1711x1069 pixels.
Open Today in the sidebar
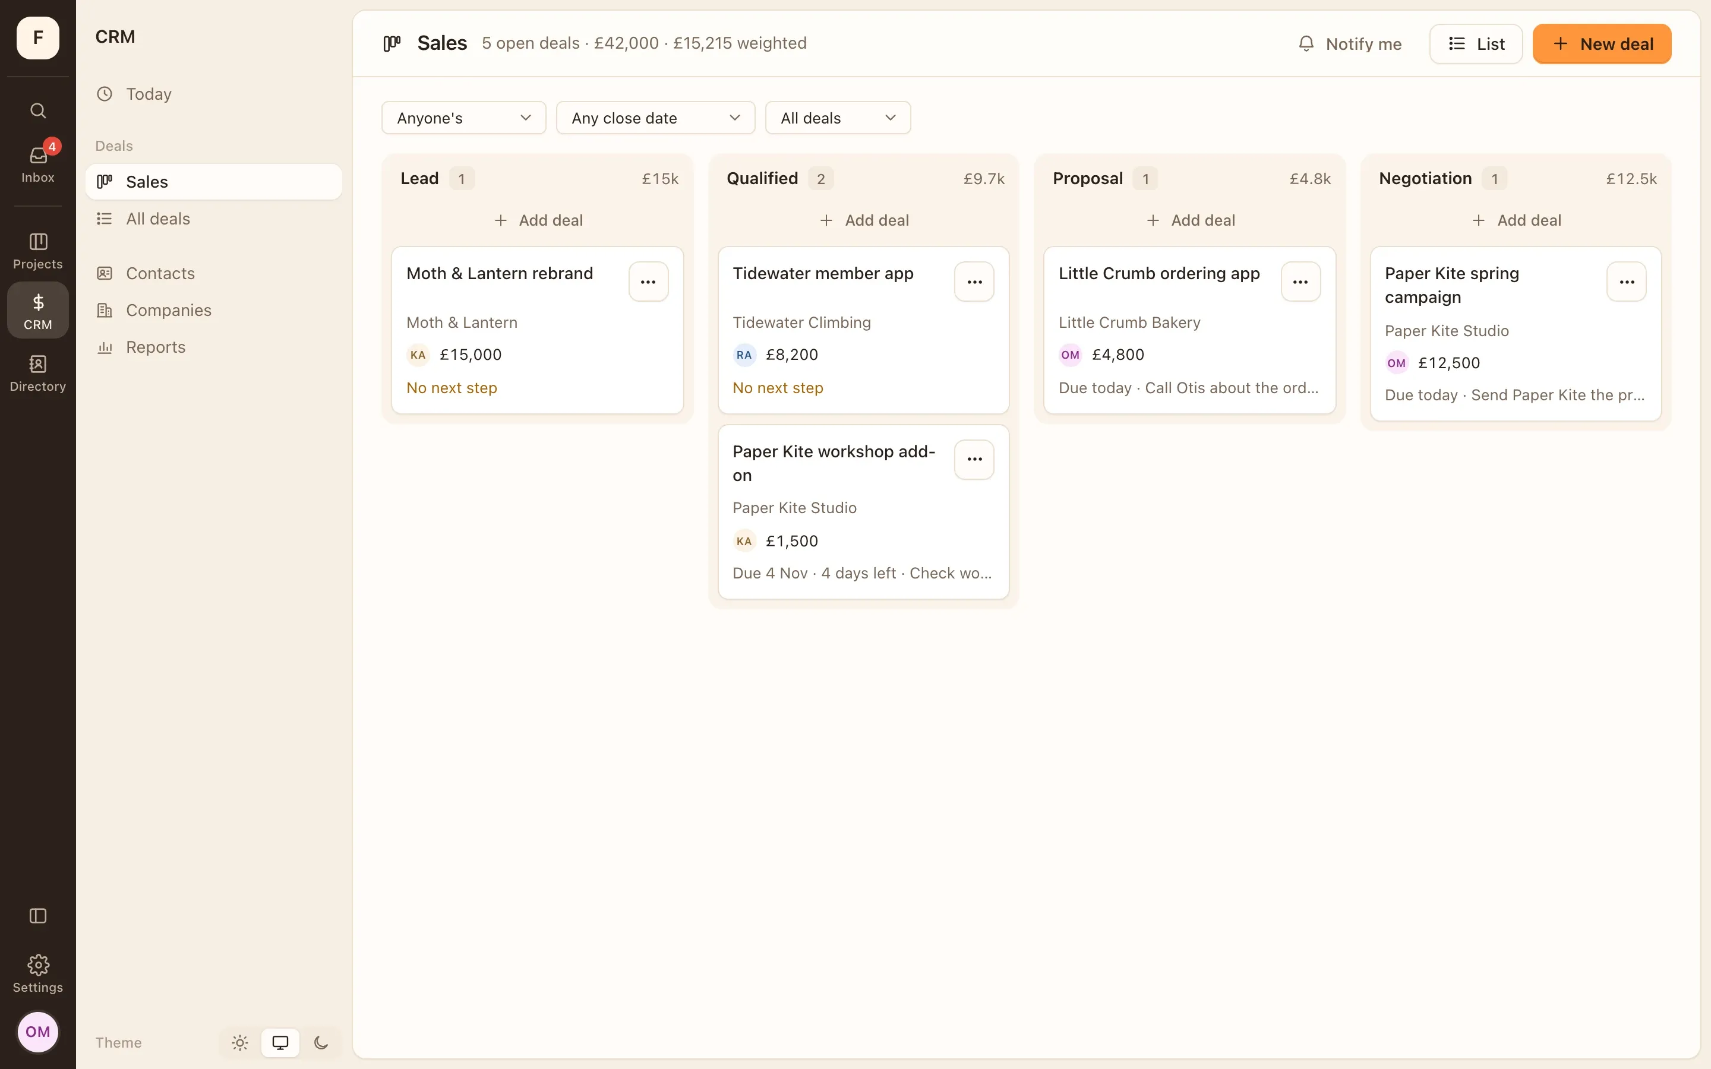pos(213,94)
